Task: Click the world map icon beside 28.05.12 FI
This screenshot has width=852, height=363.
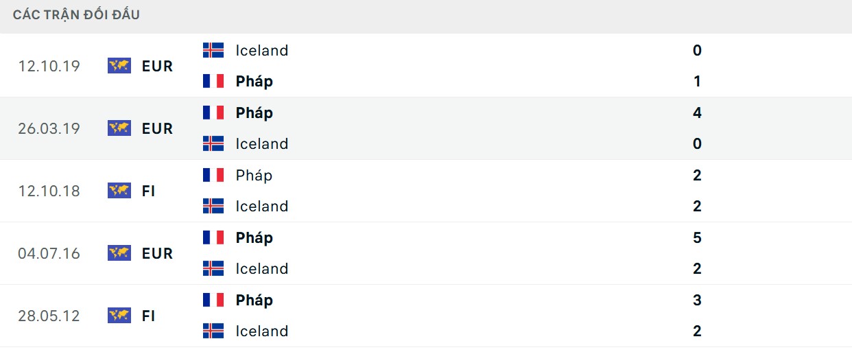Action: point(119,316)
